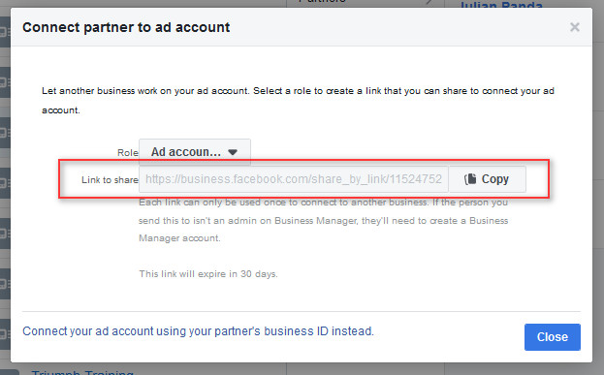Open the Role dropdown showing Ad account
This screenshot has width=604, height=375.
pos(195,152)
